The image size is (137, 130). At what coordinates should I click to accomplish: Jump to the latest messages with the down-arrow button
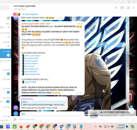[x=131, y=111]
